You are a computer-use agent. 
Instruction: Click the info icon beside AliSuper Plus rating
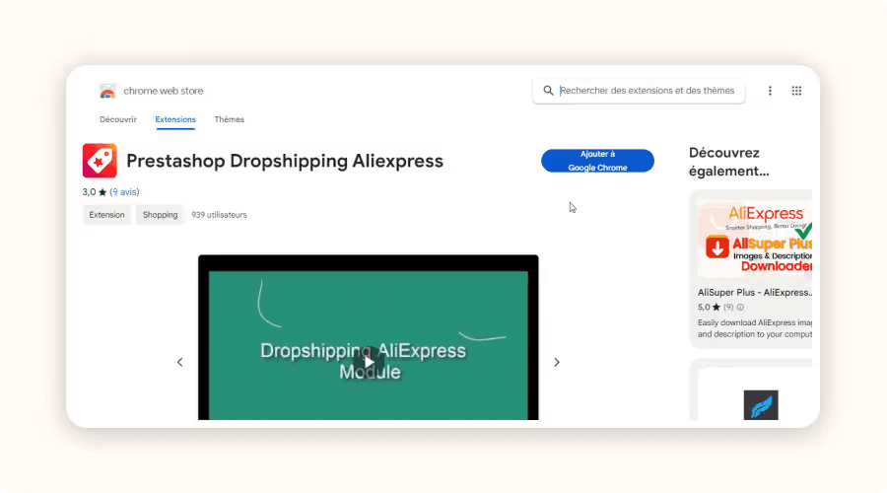(x=740, y=308)
